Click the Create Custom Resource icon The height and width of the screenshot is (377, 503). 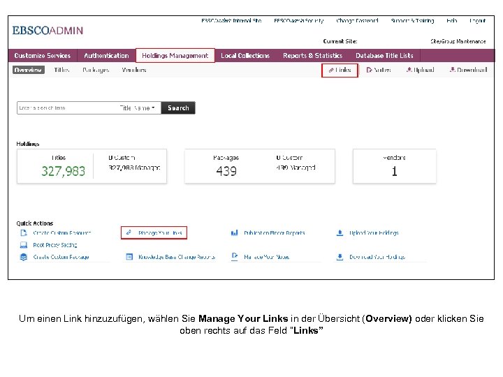point(24,233)
